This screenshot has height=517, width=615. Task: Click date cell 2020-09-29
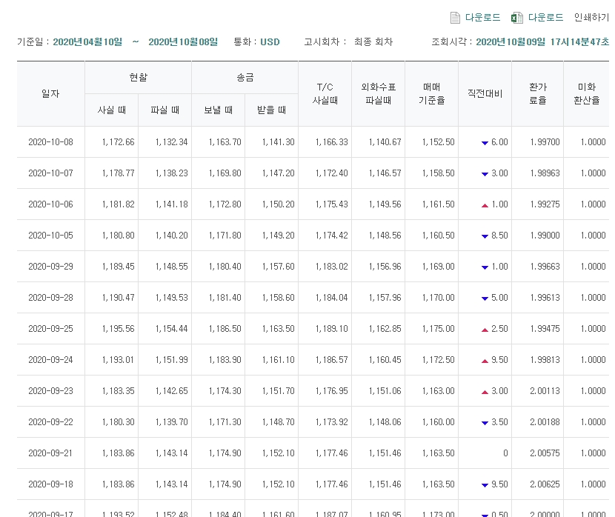click(x=50, y=267)
